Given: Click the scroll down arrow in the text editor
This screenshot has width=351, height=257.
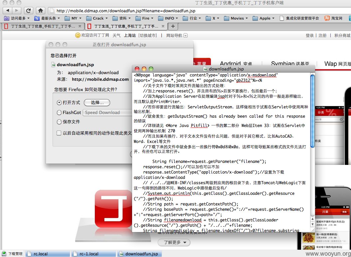Looking at the screenshot, I should 312,224.
